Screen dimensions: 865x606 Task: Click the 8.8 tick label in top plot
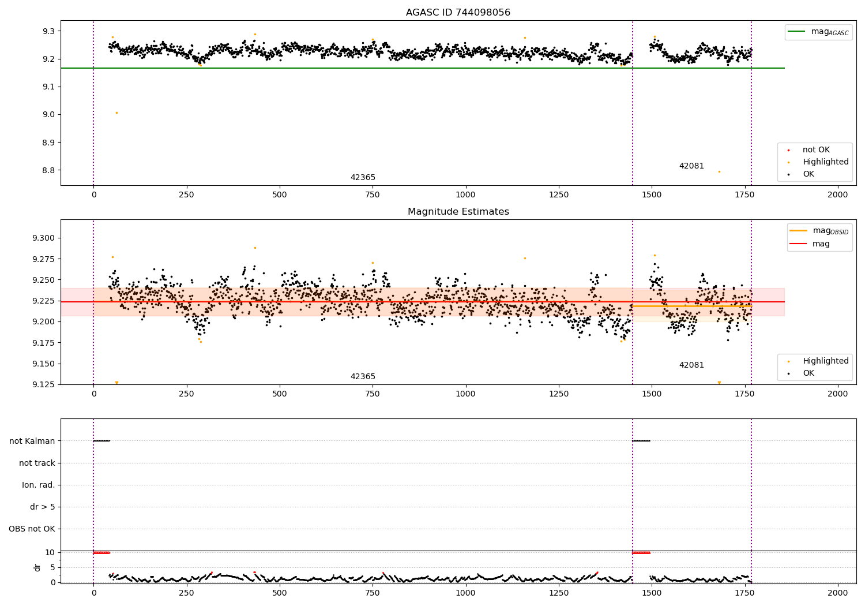pos(48,170)
